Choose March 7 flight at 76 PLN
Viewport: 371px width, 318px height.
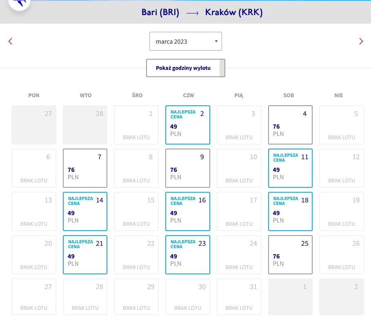85,168
